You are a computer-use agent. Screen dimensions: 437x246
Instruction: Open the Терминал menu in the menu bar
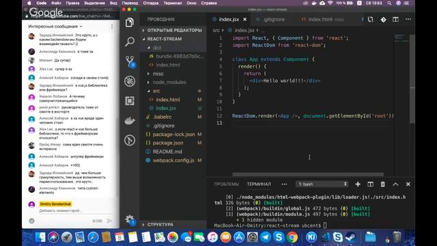173,3
